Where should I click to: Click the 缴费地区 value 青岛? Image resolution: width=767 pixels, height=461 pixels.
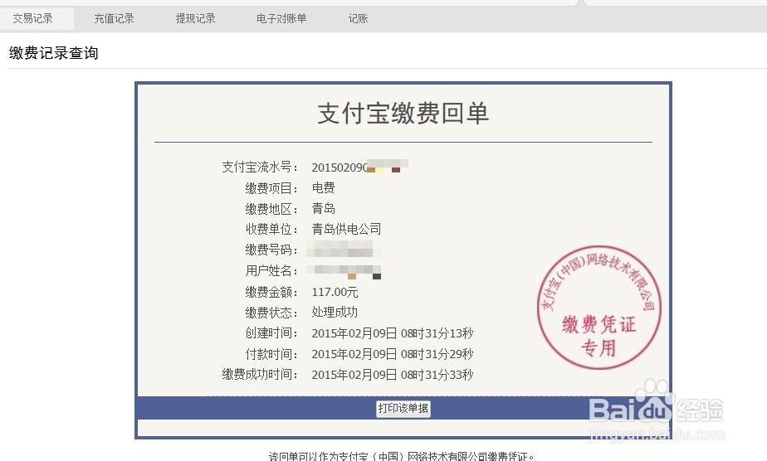[x=324, y=208]
